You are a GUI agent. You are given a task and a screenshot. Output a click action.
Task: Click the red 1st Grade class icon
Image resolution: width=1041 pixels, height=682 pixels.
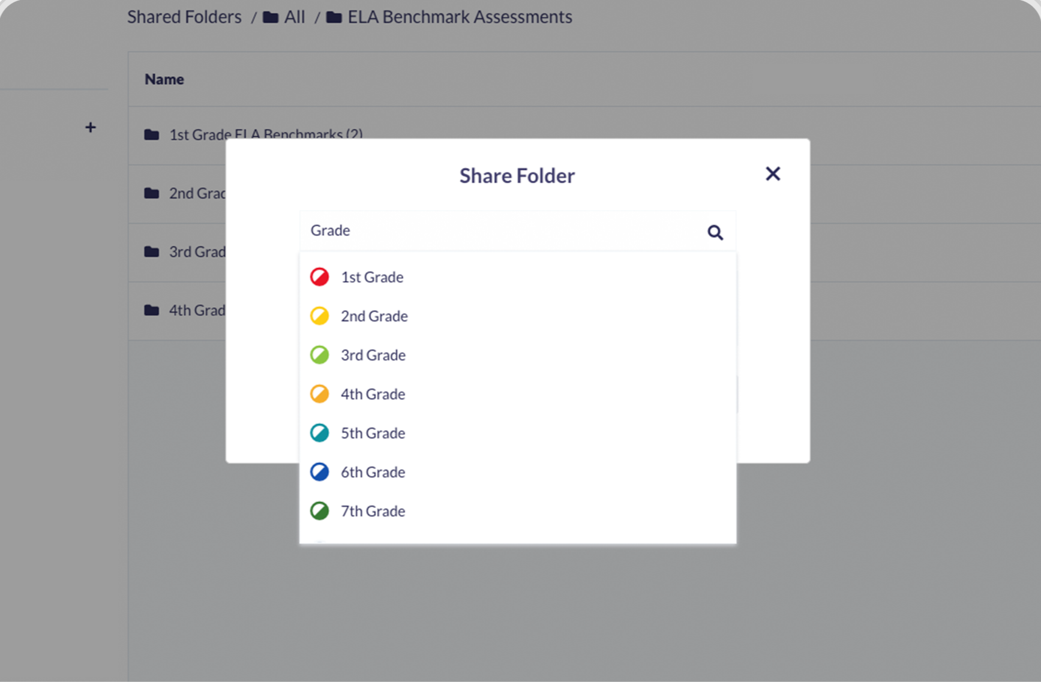tap(319, 277)
